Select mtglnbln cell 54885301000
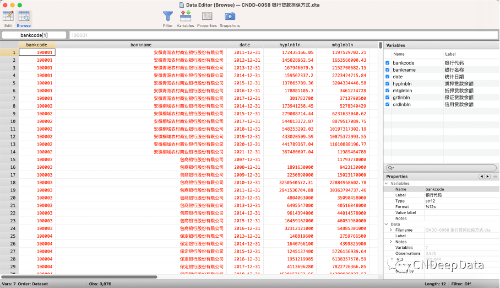Screen dimensions: 500x288 pyautogui.click(x=343, y=228)
